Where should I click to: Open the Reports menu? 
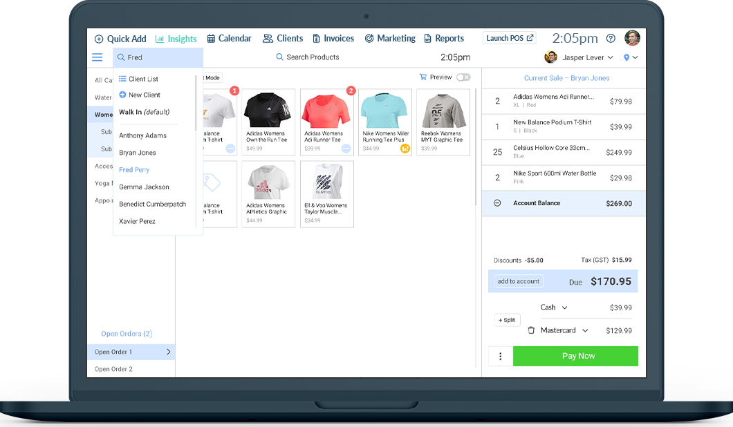point(444,38)
